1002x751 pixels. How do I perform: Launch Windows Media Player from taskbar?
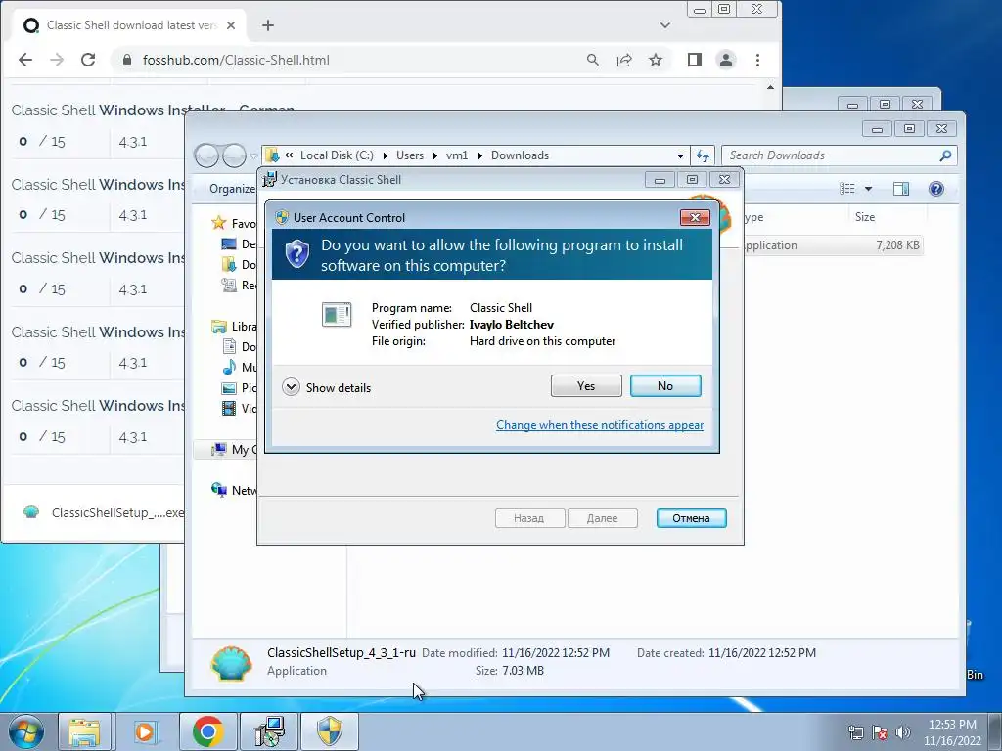click(145, 731)
